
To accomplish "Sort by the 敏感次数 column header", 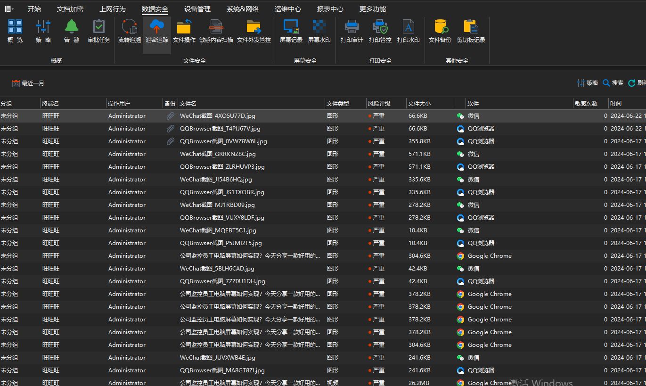I will pyautogui.click(x=590, y=104).
